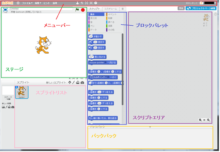Open the account dropdown arrow
This screenshot has width=220, height=152.
[x=215, y=3]
